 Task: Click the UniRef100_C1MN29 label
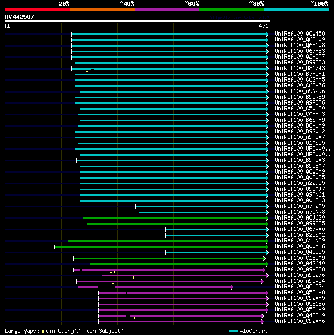pos(300,241)
